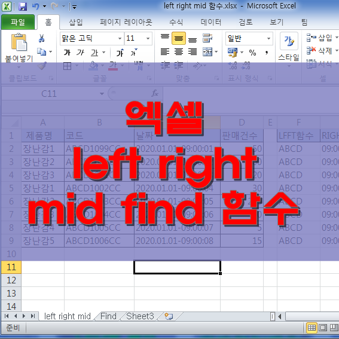The height and width of the screenshot is (339, 339).
Task: Click the merge and center icon
Action: point(207,52)
